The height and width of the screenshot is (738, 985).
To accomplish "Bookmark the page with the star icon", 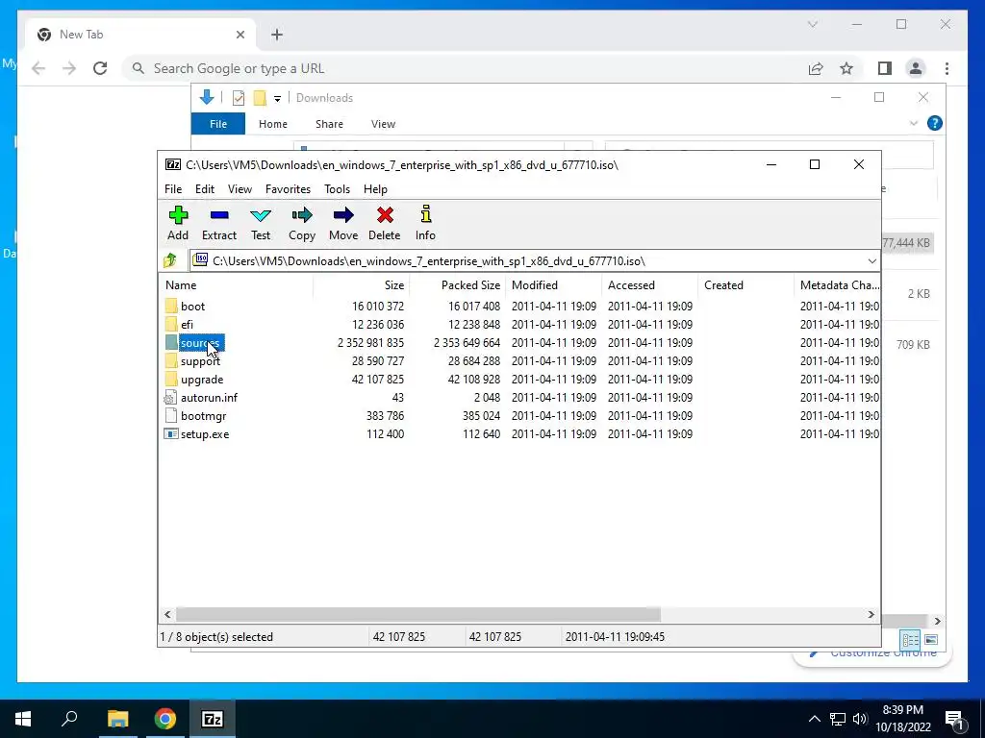I will click(846, 68).
